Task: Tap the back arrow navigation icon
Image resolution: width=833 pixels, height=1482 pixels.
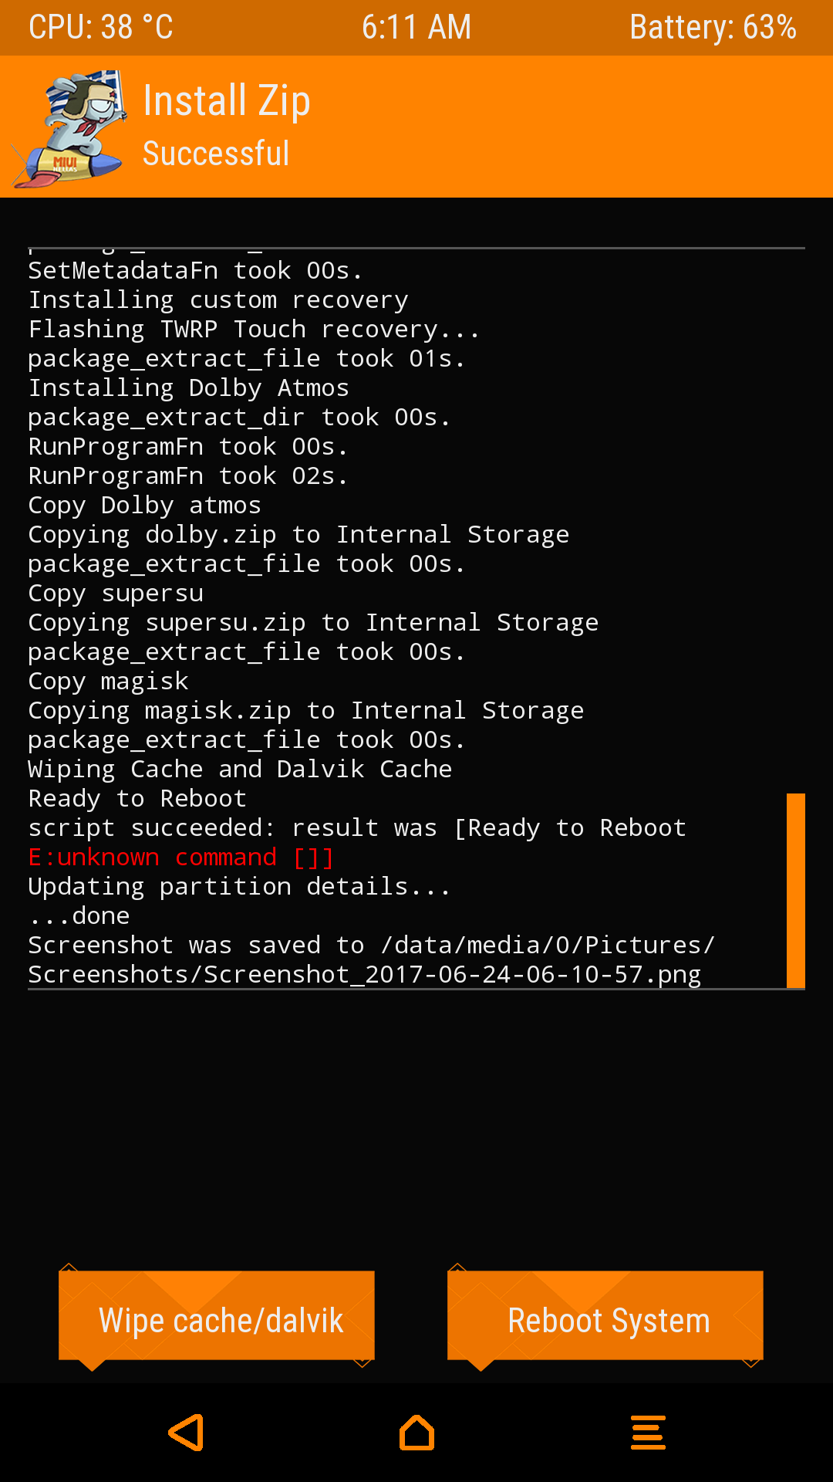Action: coord(187,1433)
